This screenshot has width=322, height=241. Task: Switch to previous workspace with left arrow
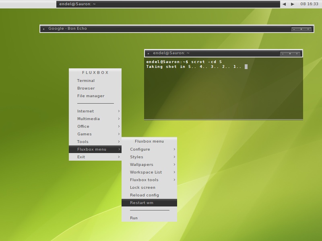point(284,4)
